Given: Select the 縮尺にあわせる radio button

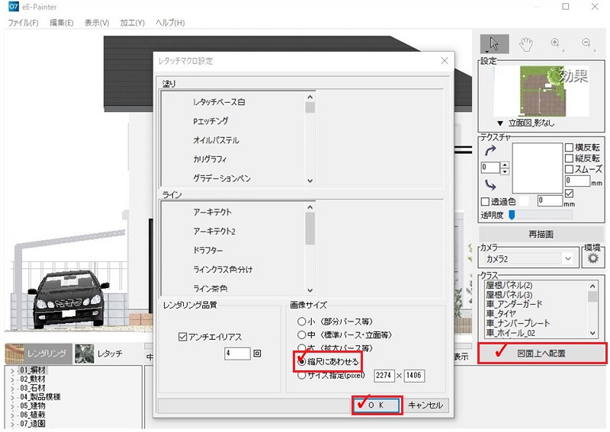Looking at the screenshot, I should (301, 362).
